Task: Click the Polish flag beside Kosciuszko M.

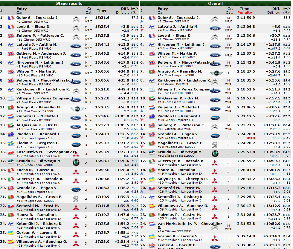Action: click(x=11, y=153)
